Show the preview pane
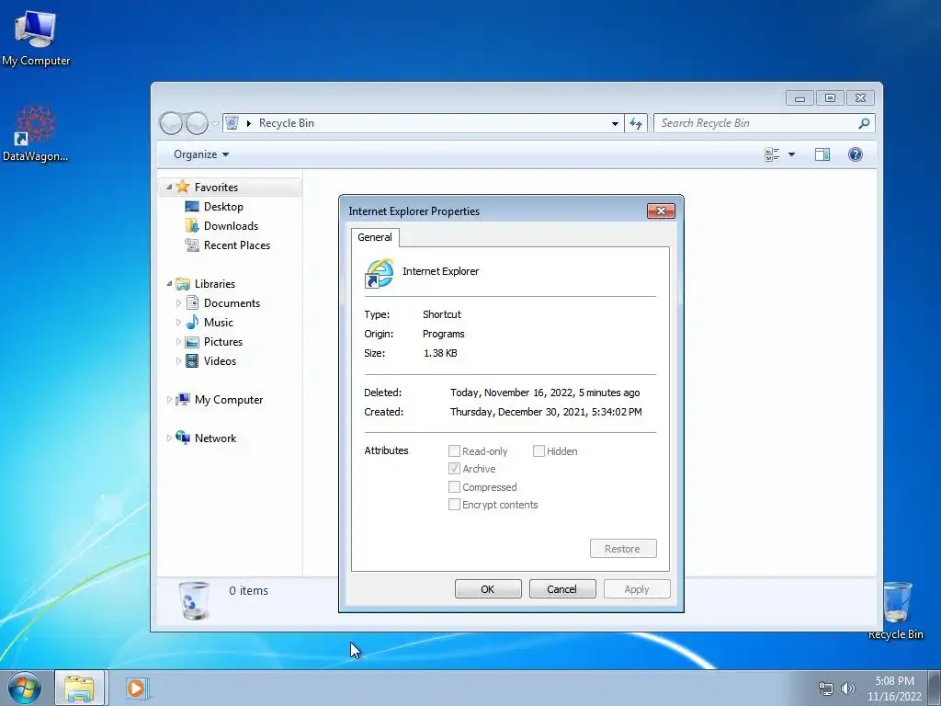Screen dimensions: 941x706 tap(822, 154)
